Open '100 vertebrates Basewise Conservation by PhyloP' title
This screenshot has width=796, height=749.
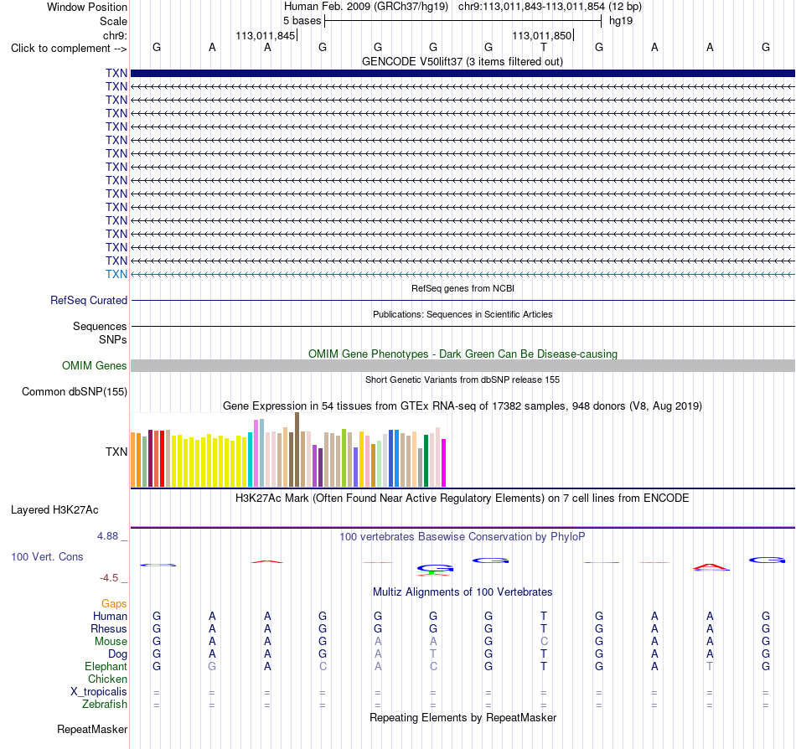pos(463,536)
